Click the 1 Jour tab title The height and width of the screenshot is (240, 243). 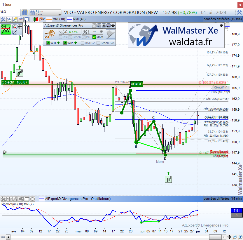7,5
